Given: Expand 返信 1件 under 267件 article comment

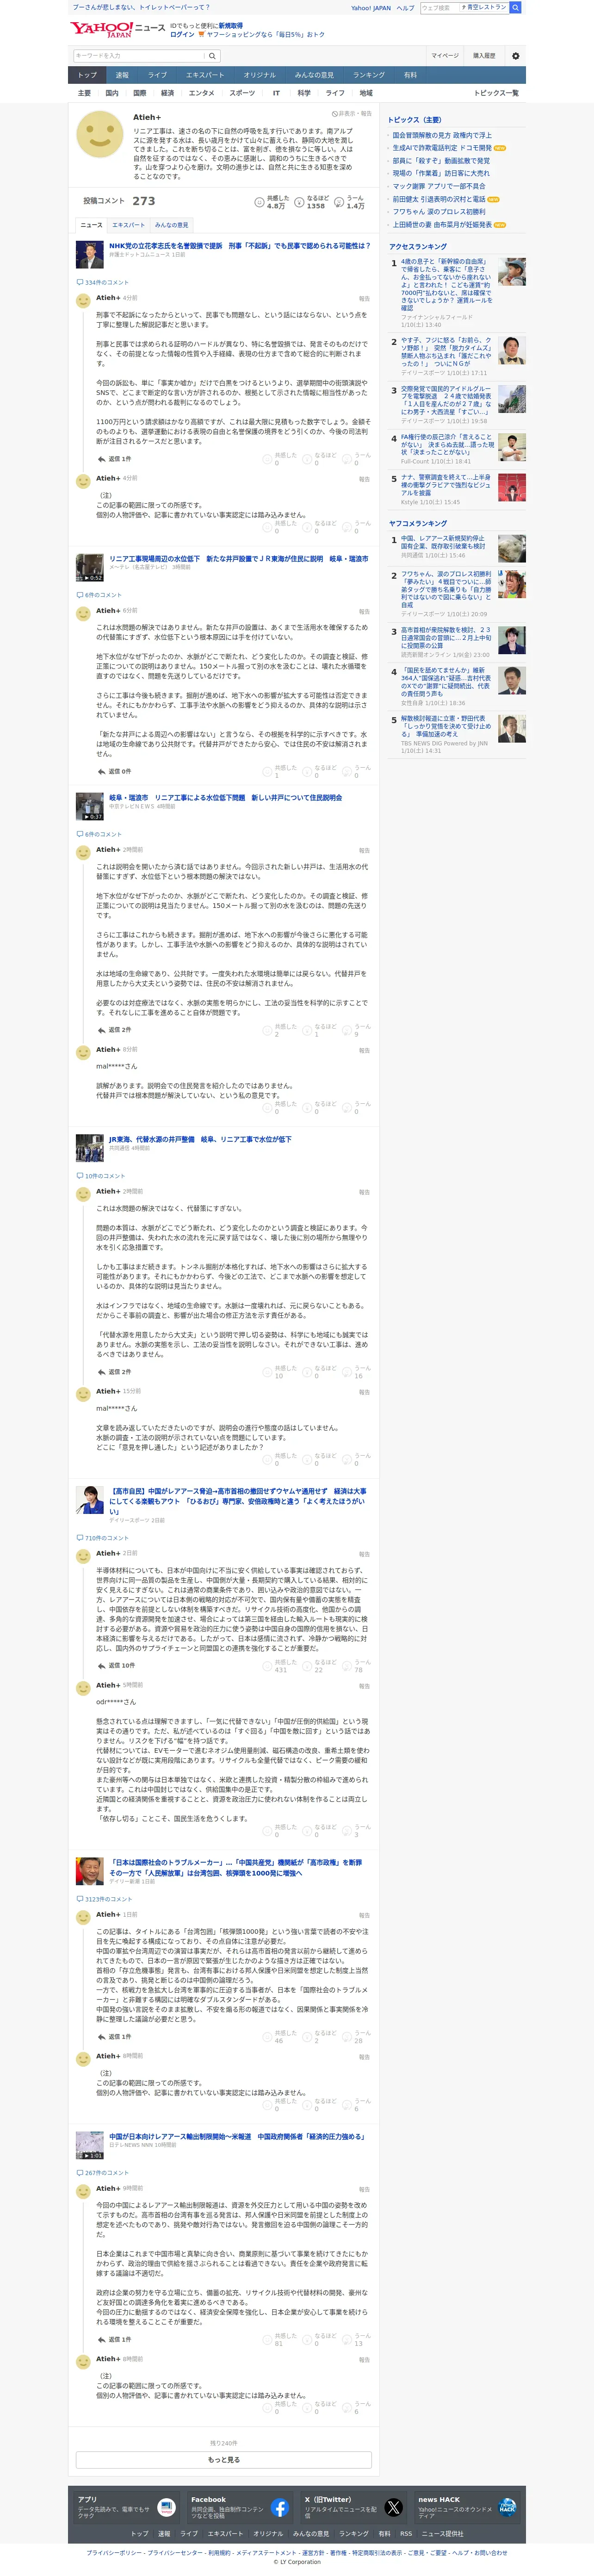Looking at the screenshot, I should (114, 2339).
